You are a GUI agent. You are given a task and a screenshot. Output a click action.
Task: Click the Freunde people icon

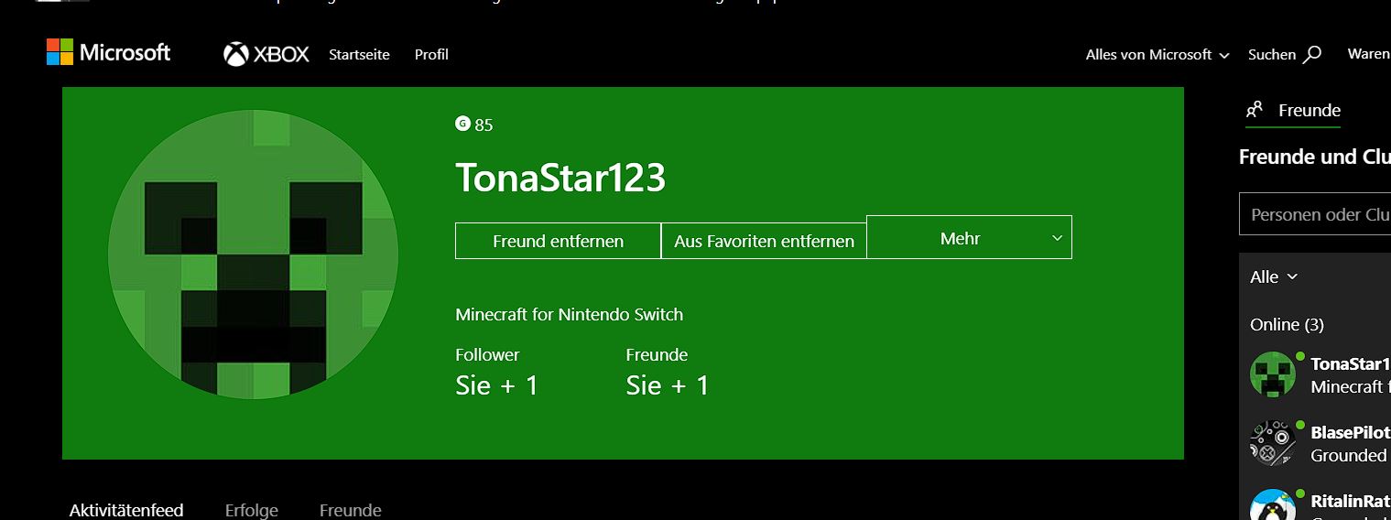pyautogui.click(x=1255, y=110)
